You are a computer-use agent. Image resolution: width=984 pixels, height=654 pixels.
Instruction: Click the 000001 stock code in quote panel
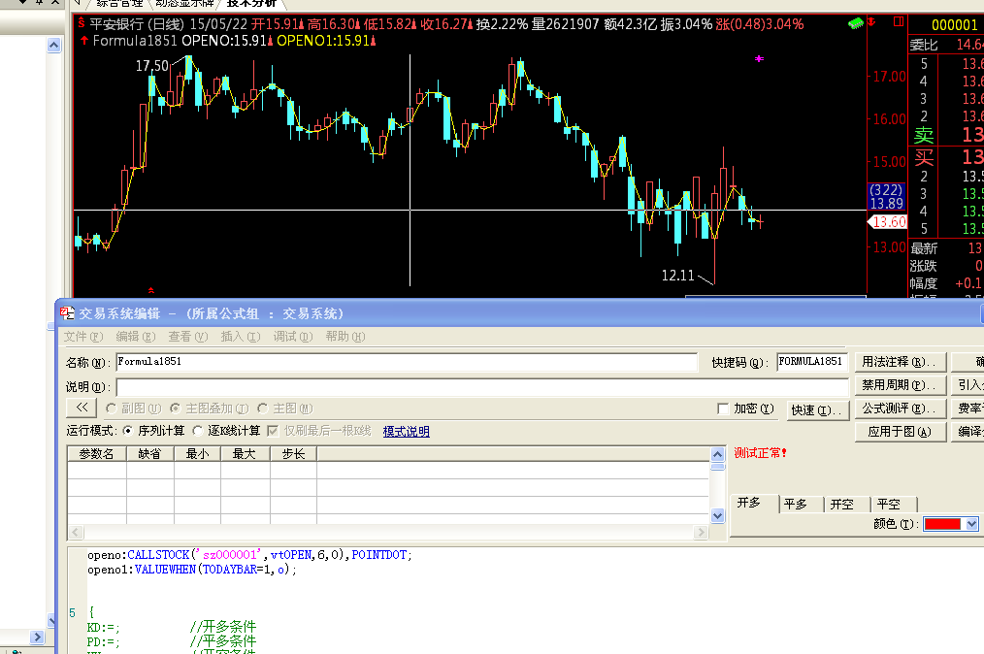954,25
